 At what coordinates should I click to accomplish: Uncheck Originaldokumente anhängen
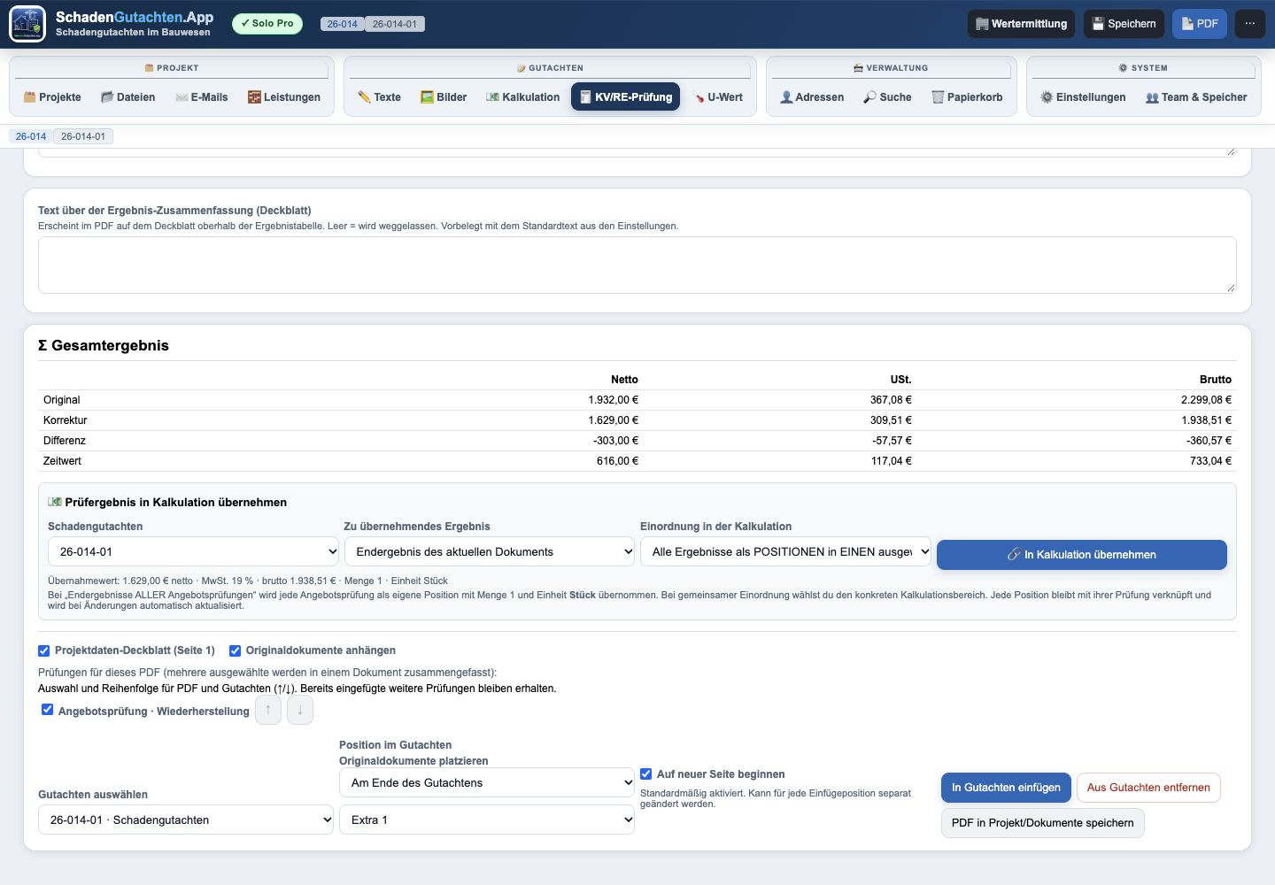(236, 650)
